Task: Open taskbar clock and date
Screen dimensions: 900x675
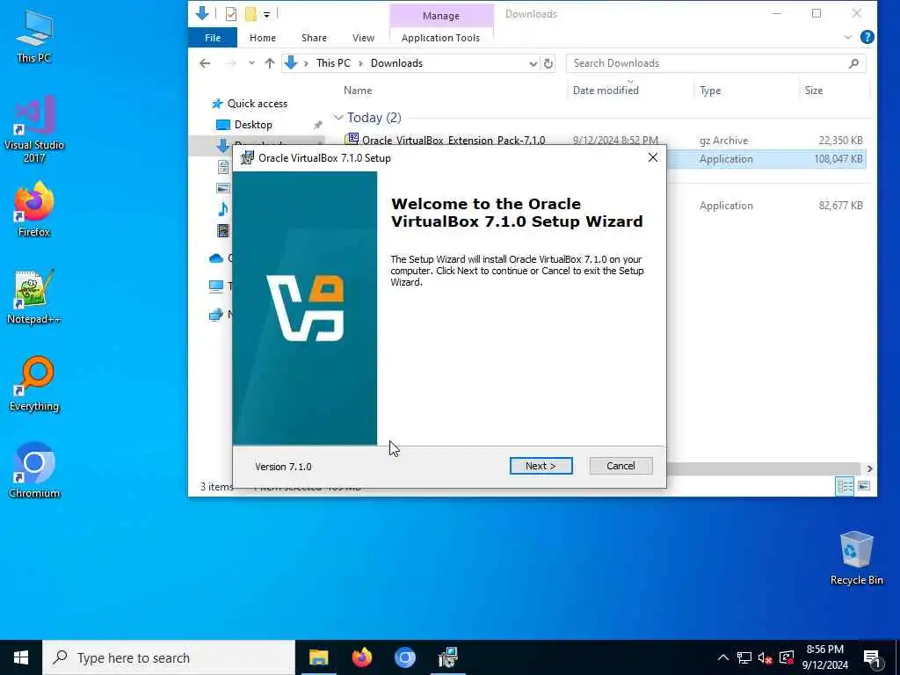Action: tap(824, 657)
